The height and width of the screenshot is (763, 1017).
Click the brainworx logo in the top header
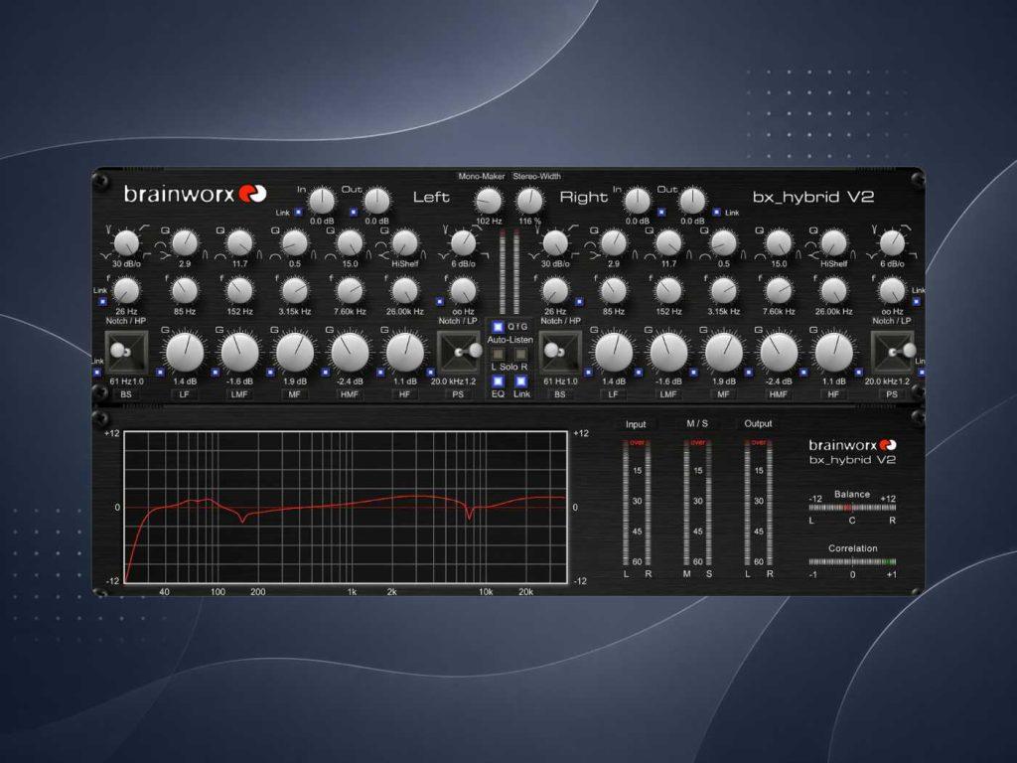click(x=195, y=194)
